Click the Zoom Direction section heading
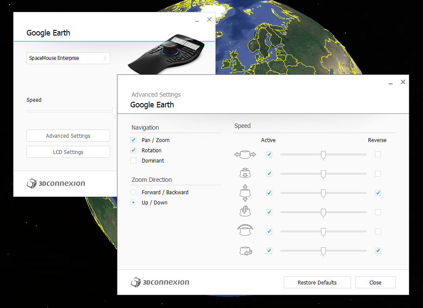Image resolution: width=423 pixels, height=308 pixels. (x=152, y=180)
